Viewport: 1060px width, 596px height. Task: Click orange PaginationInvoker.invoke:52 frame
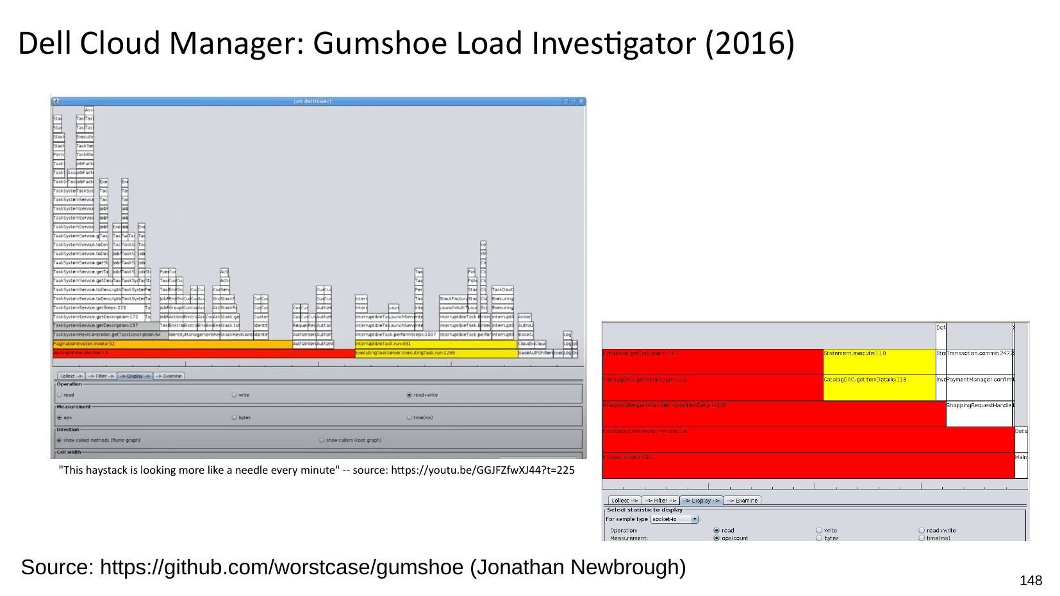(172, 344)
